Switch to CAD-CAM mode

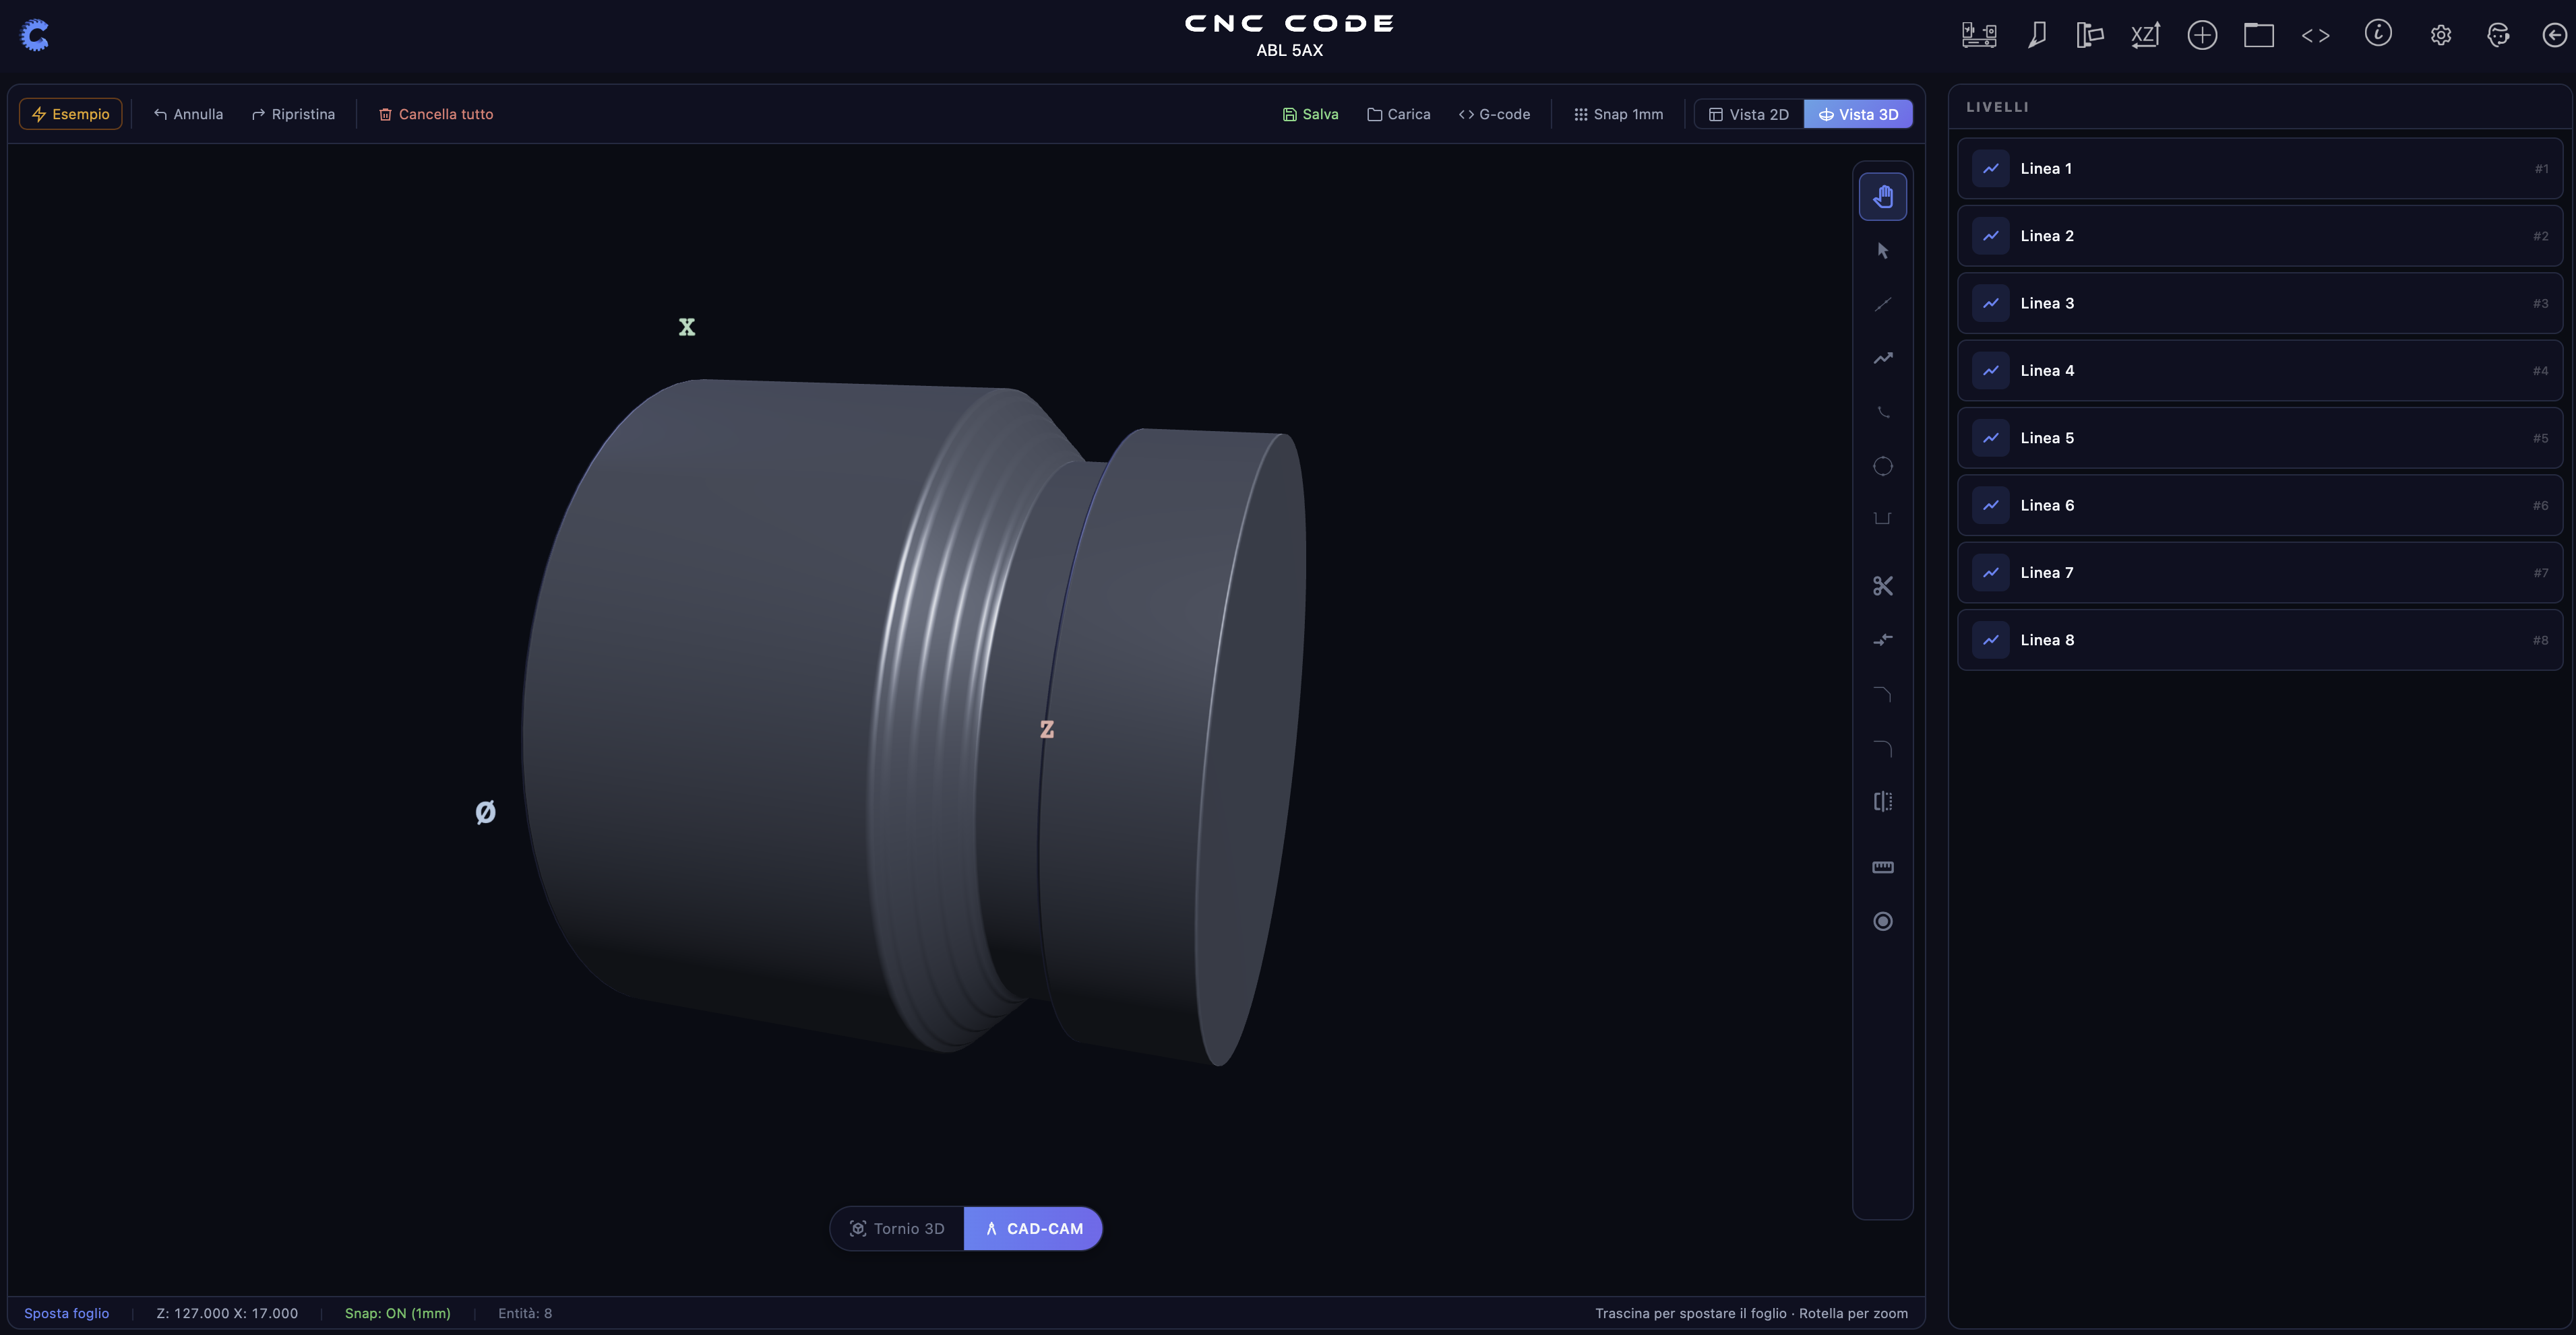click(1034, 1229)
